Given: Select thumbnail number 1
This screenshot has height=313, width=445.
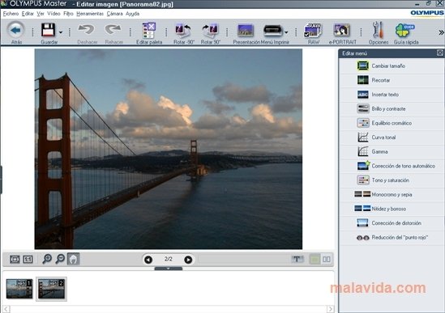Looking at the screenshot, I should tap(19, 289).
